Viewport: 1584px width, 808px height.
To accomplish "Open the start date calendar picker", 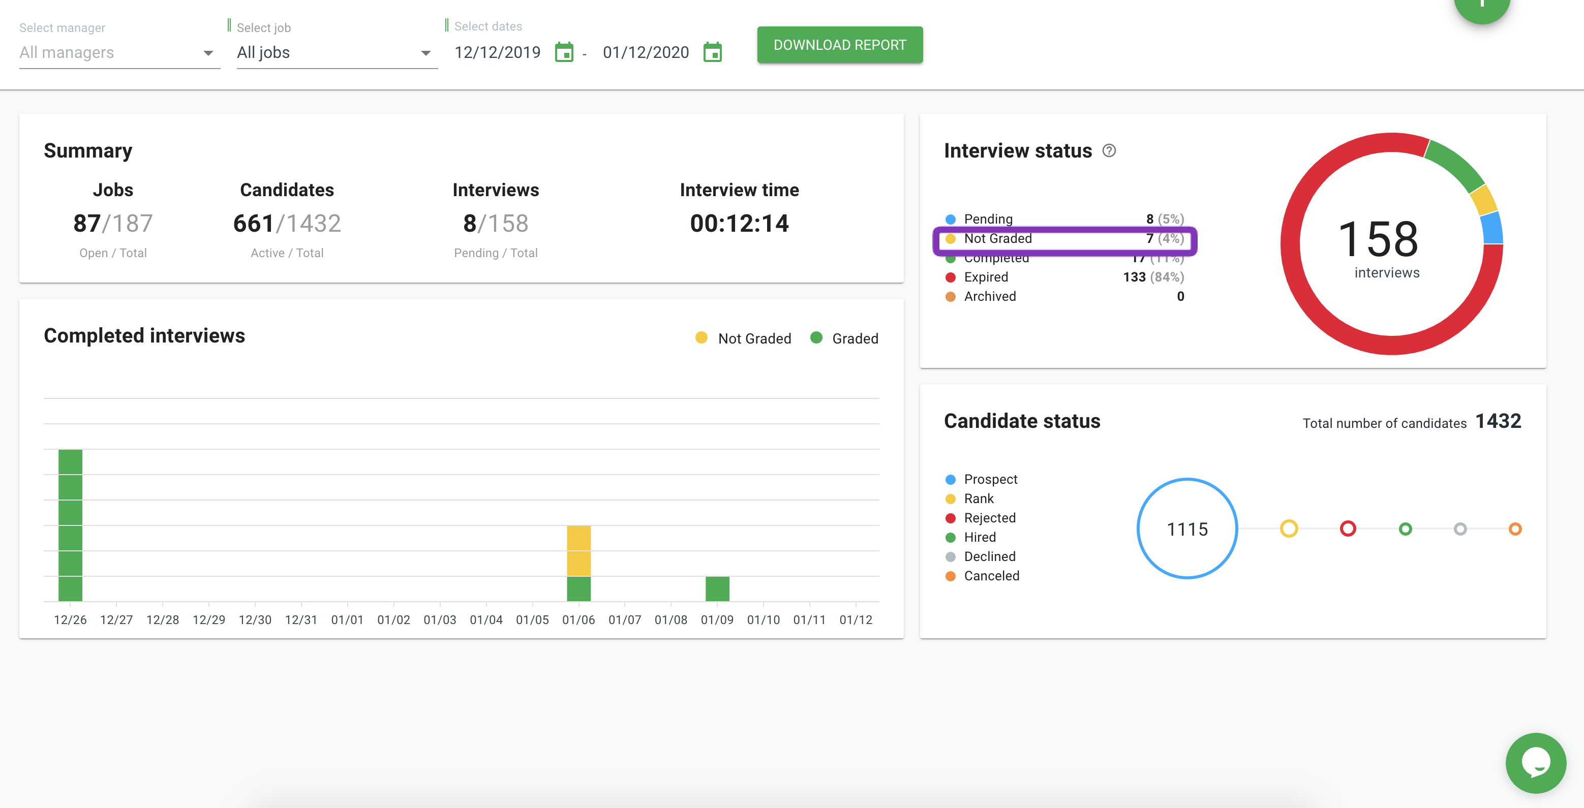I will tap(563, 52).
